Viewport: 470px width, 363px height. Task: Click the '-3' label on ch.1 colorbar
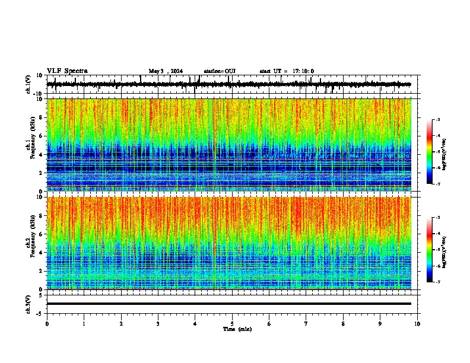point(438,120)
